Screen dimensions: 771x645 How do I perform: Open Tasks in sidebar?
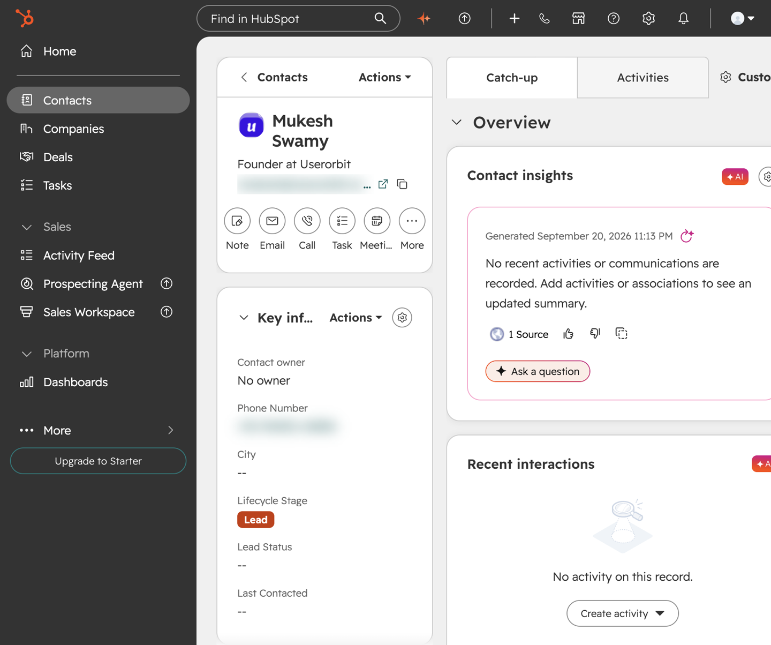click(x=98, y=185)
